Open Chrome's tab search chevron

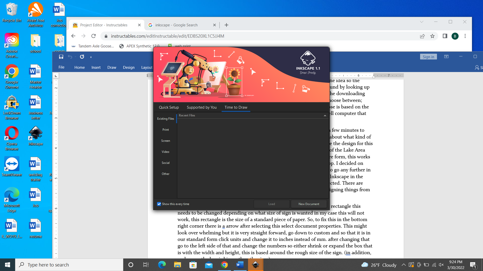[421, 22]
